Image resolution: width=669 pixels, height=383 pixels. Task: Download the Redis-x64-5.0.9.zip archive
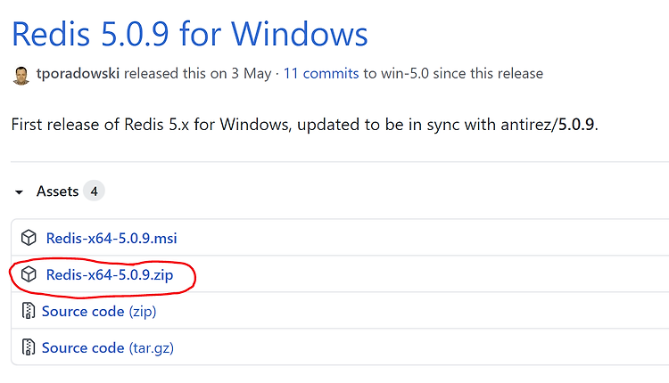tap(110, 275)
